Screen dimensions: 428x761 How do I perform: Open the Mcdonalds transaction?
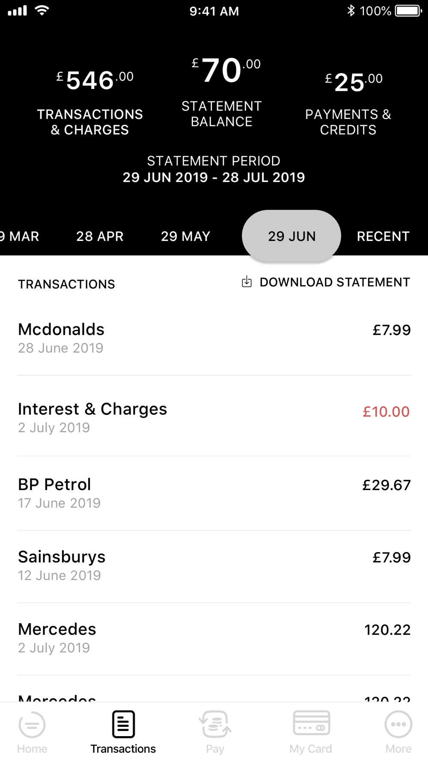tap(214, 338)
